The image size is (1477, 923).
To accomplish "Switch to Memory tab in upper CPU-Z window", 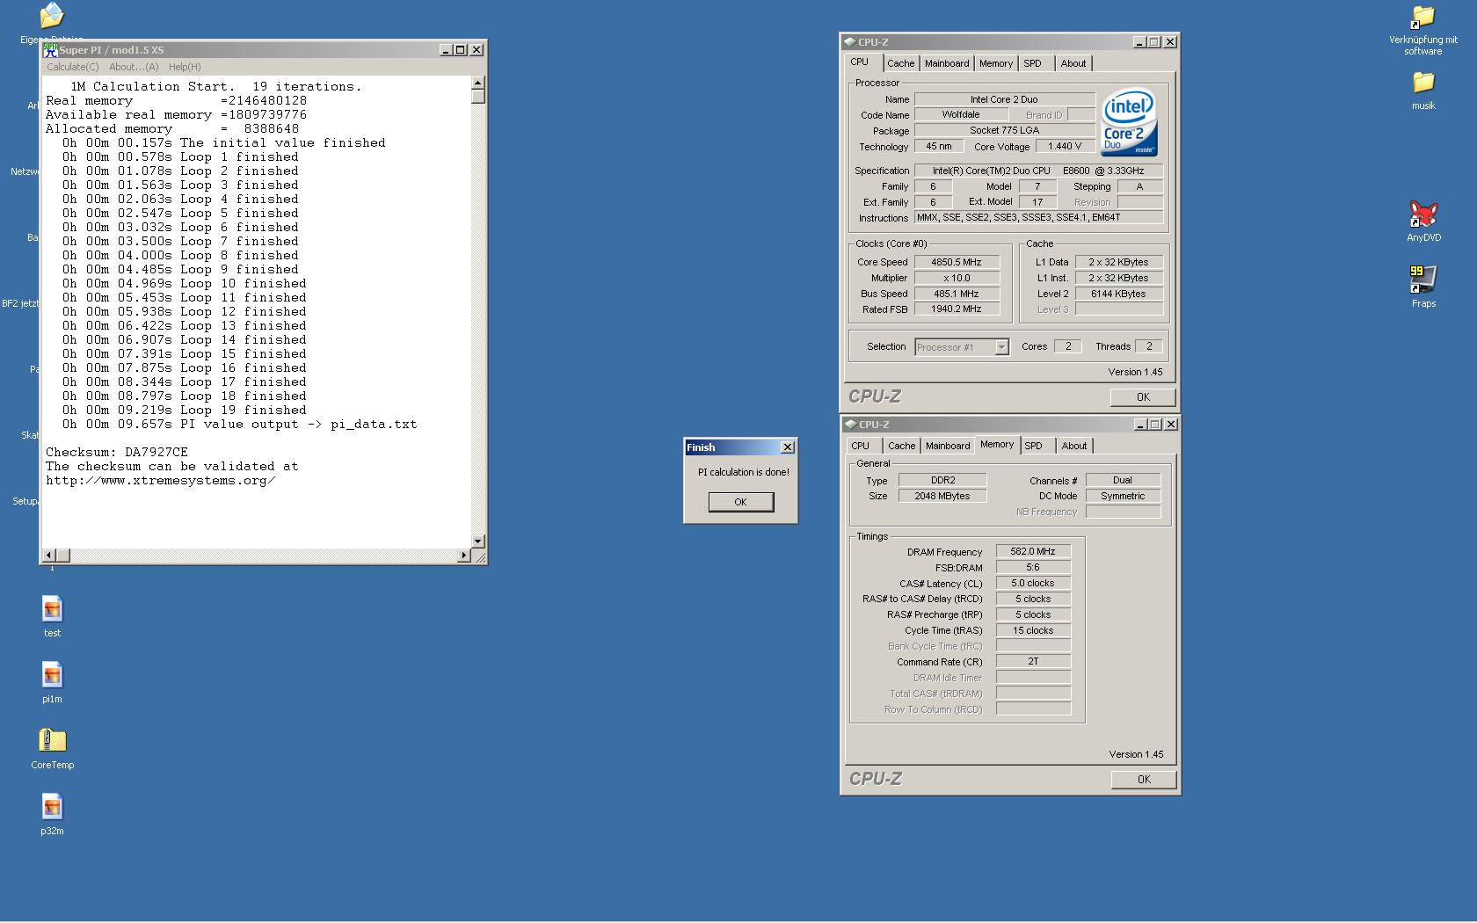I will coord(996,63).
